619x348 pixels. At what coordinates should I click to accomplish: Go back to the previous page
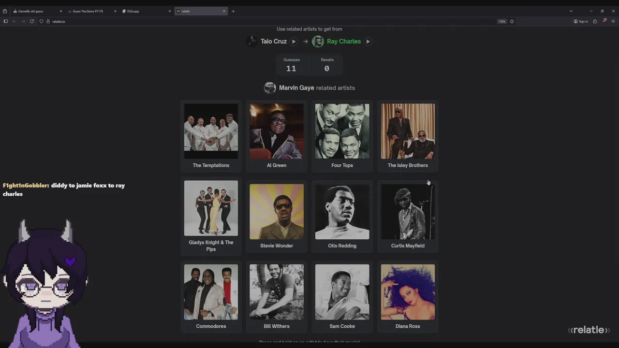point(15,21)
